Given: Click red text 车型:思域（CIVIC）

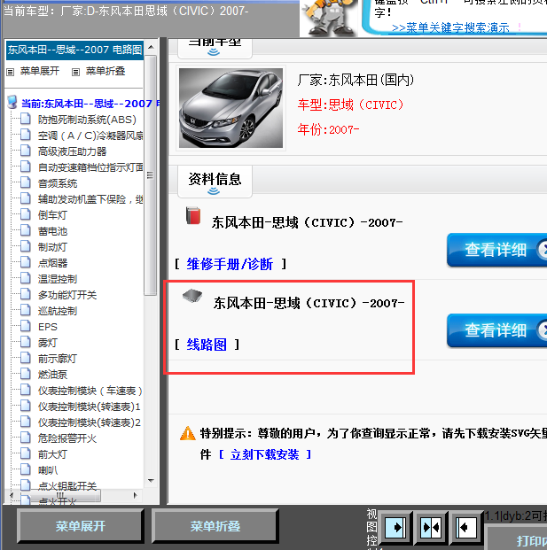Looking at the screenshot, I should 351,105.
